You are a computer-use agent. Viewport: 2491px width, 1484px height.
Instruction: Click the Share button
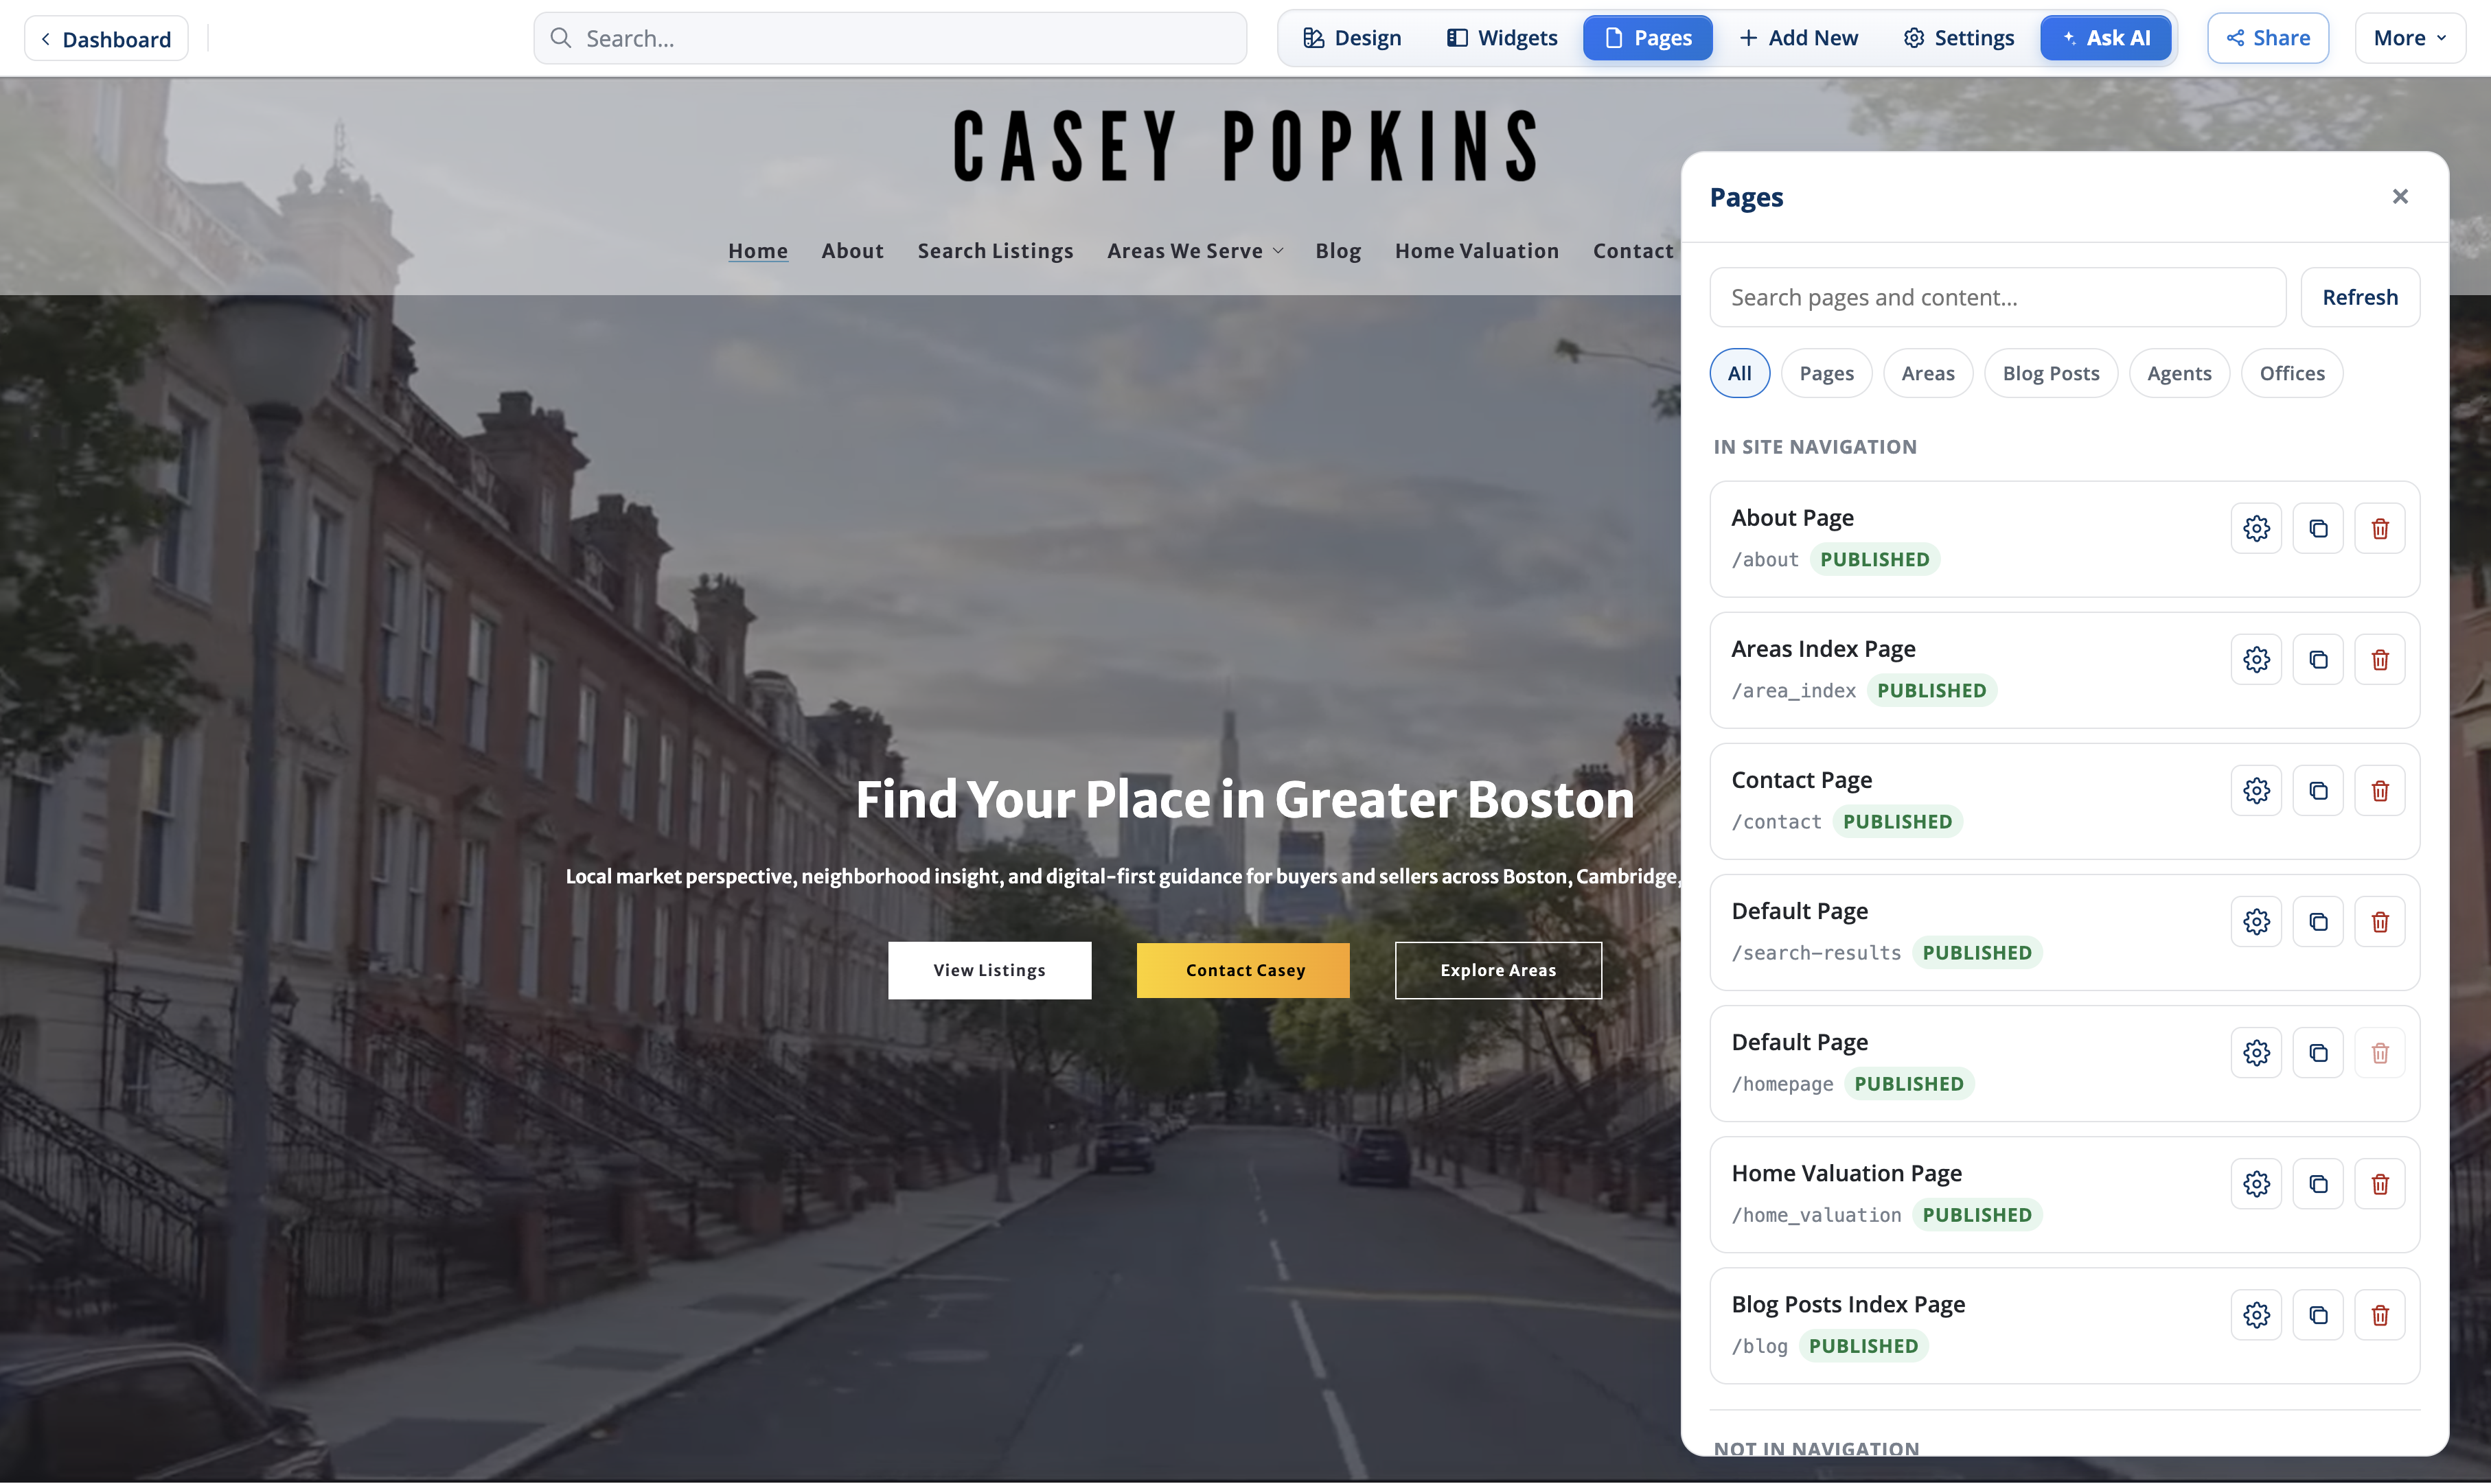tap(2267, 38)
